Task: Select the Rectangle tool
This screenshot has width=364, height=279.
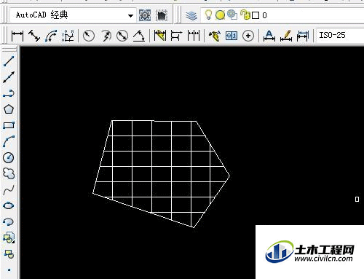Action: click(9, 125)
